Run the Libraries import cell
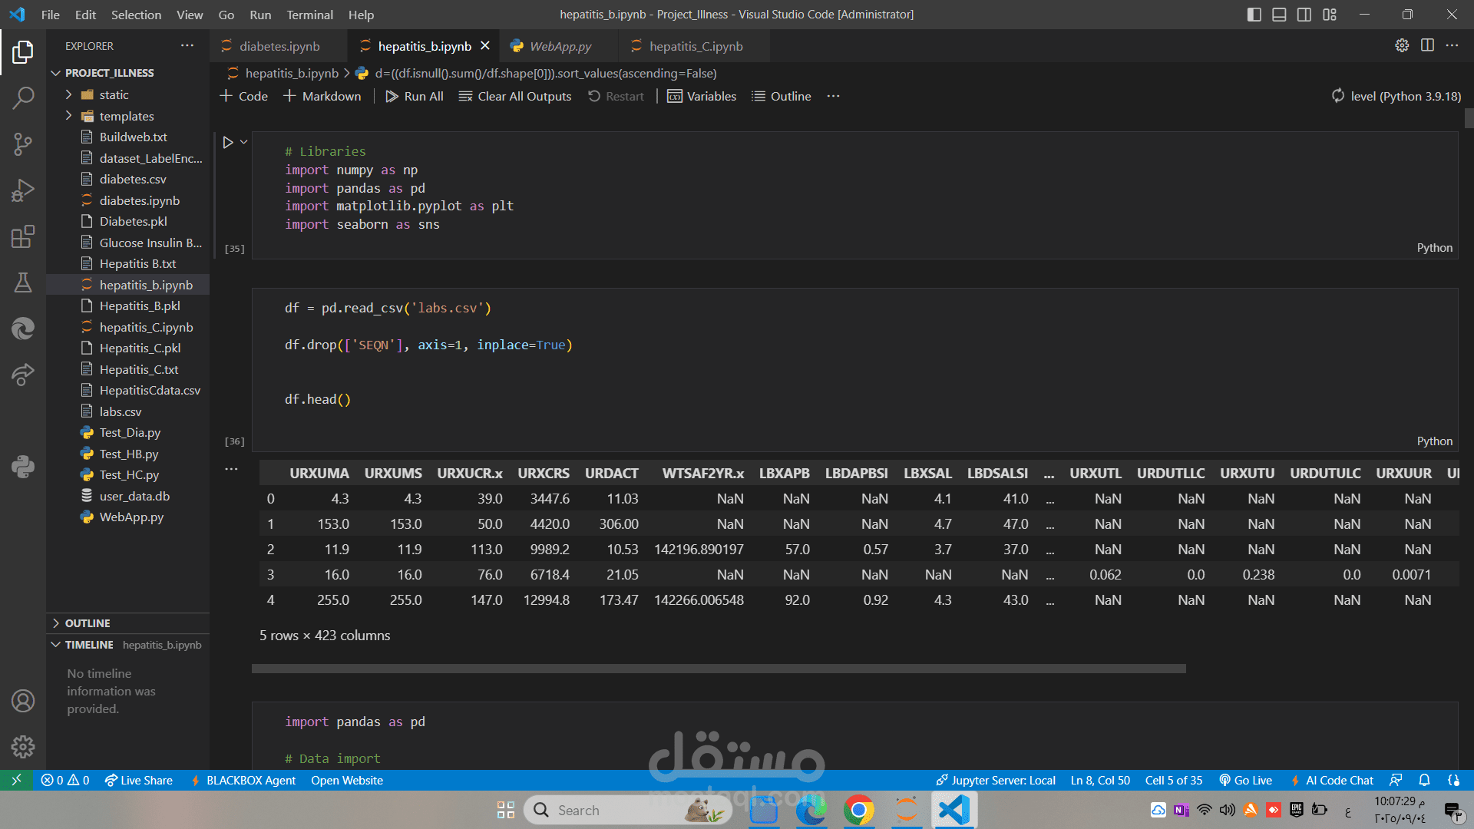Screen dimensions: 1474x829 [x=227, y=142]
